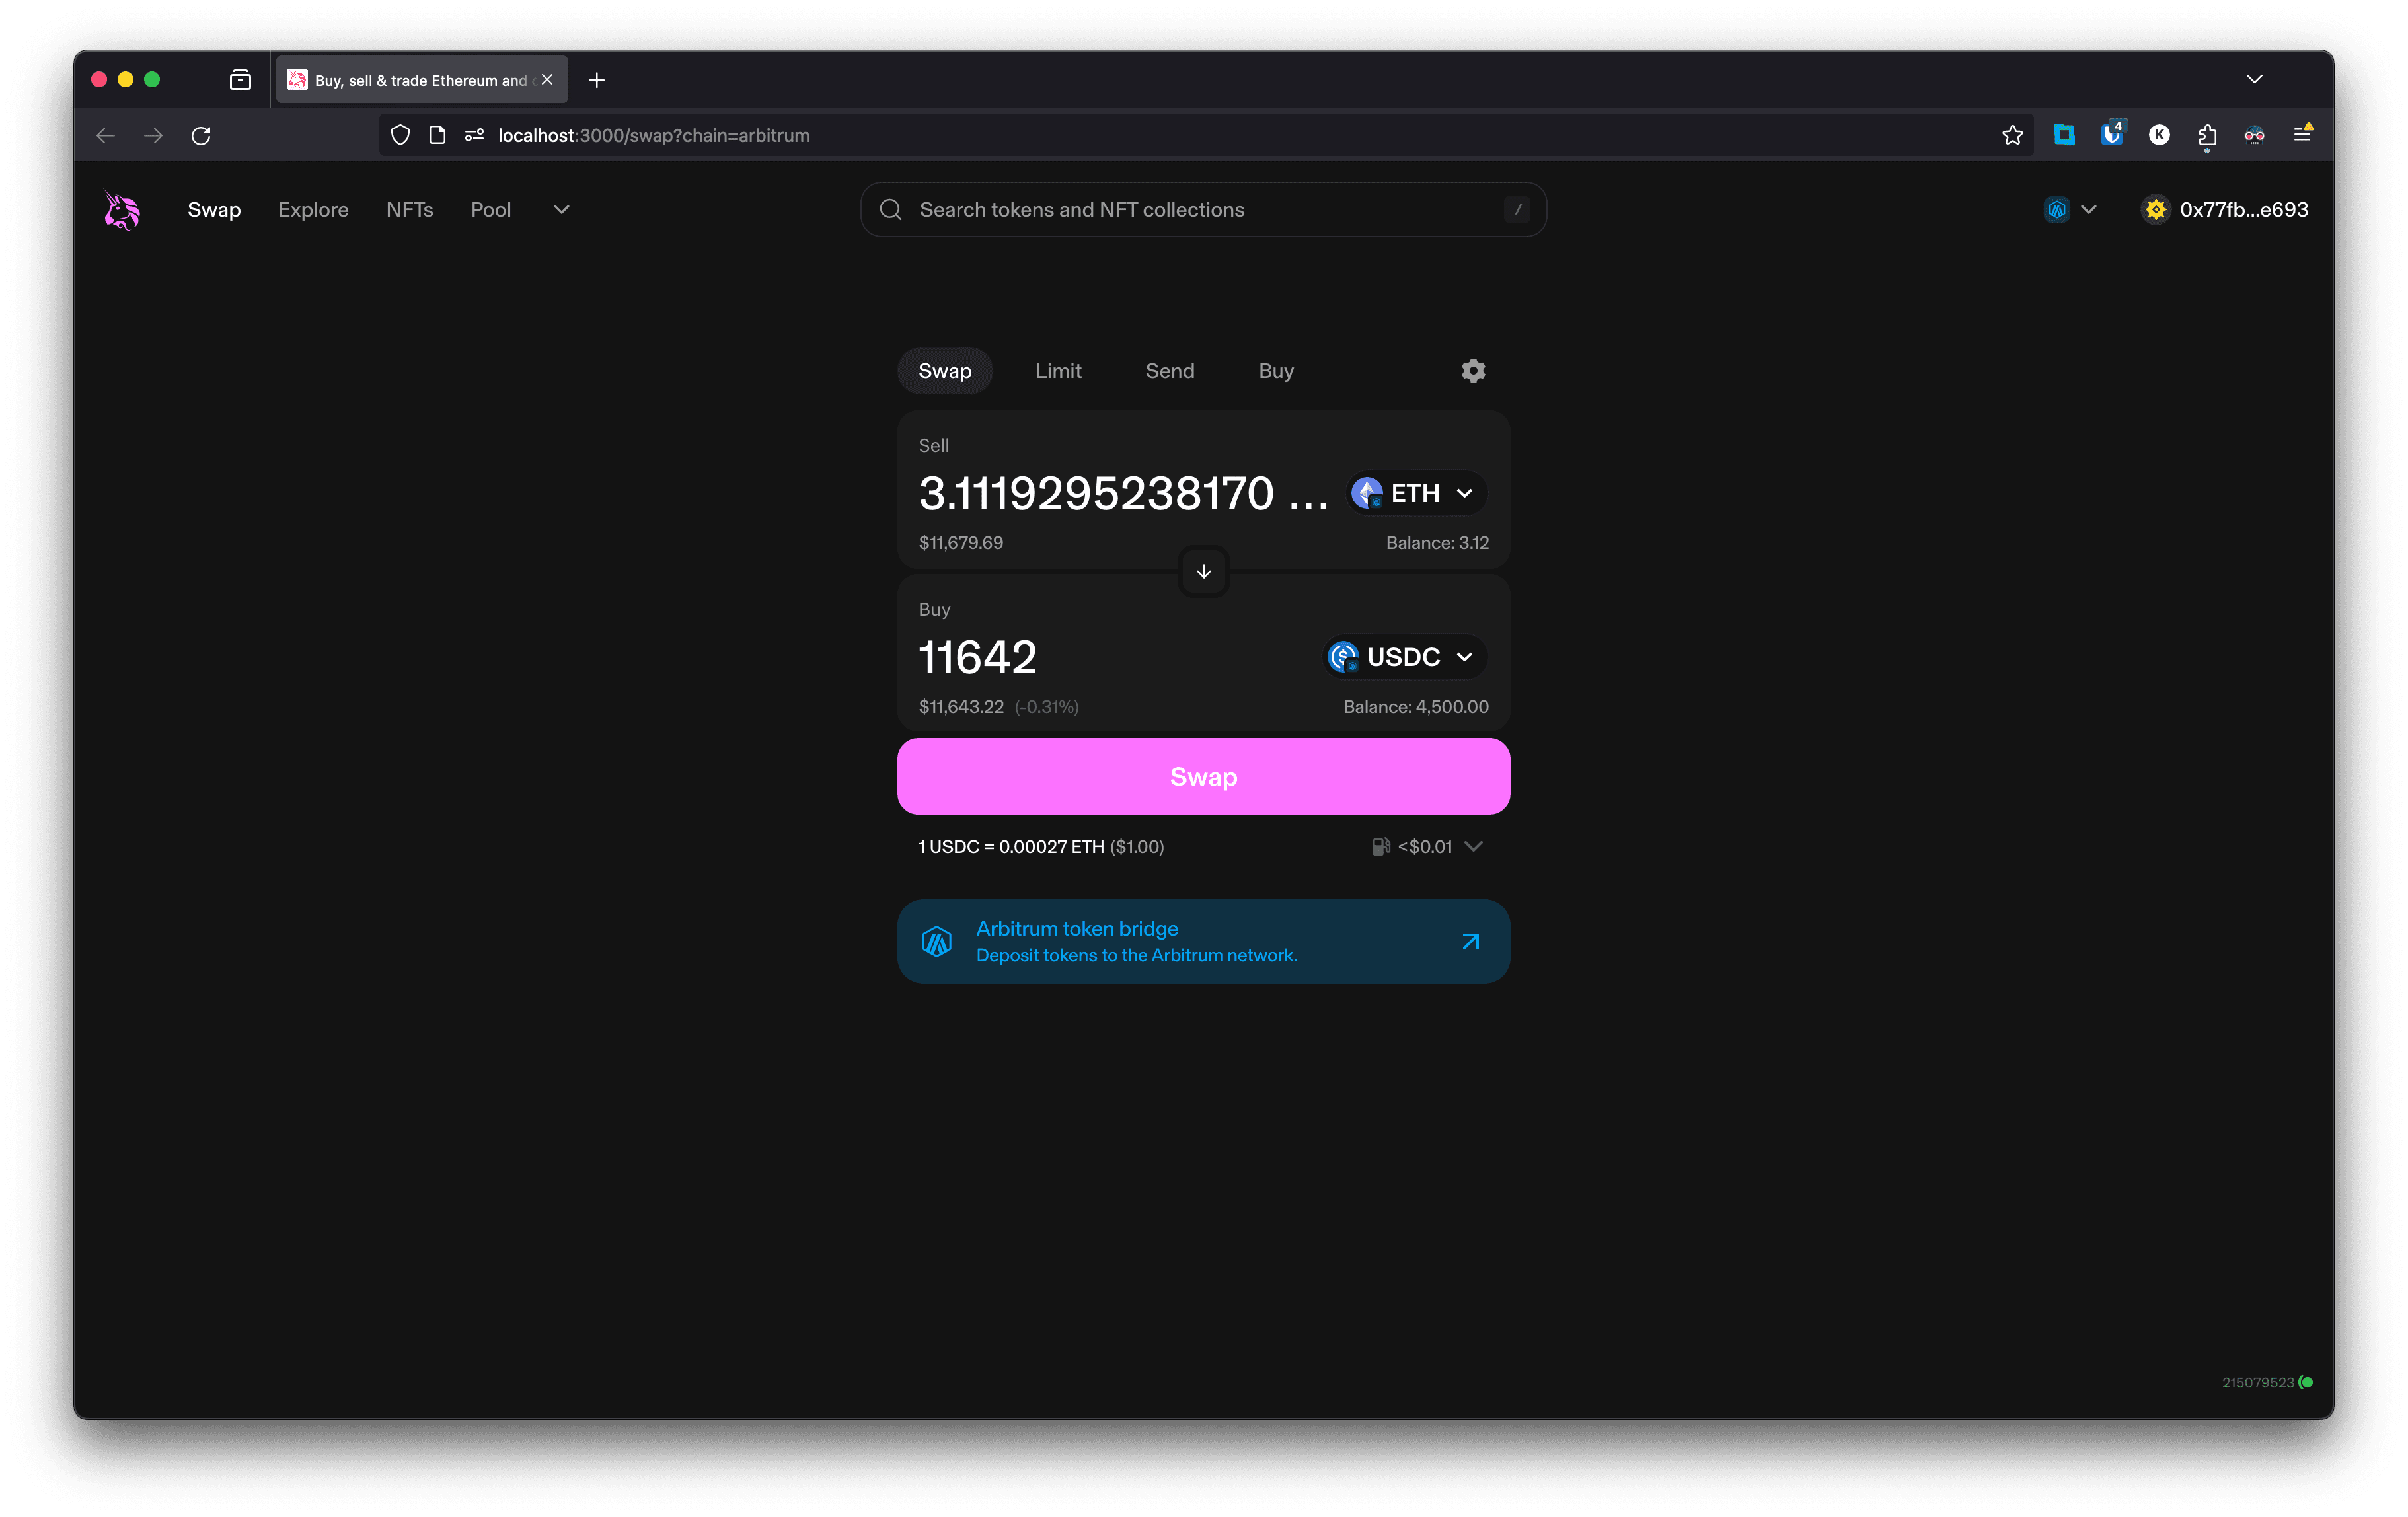Open the Arbitrum token bridge link

tap(1204, 941)
